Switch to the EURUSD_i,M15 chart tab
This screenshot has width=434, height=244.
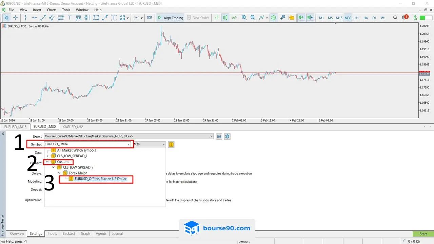pos(15,127)
